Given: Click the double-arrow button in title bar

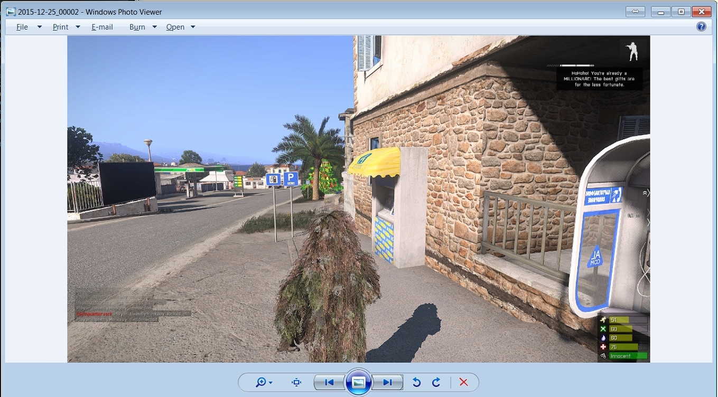Looking at the screenshot, I should (x=636, y=12).
